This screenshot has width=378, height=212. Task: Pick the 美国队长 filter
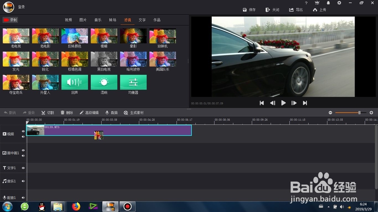click(163, 59)
